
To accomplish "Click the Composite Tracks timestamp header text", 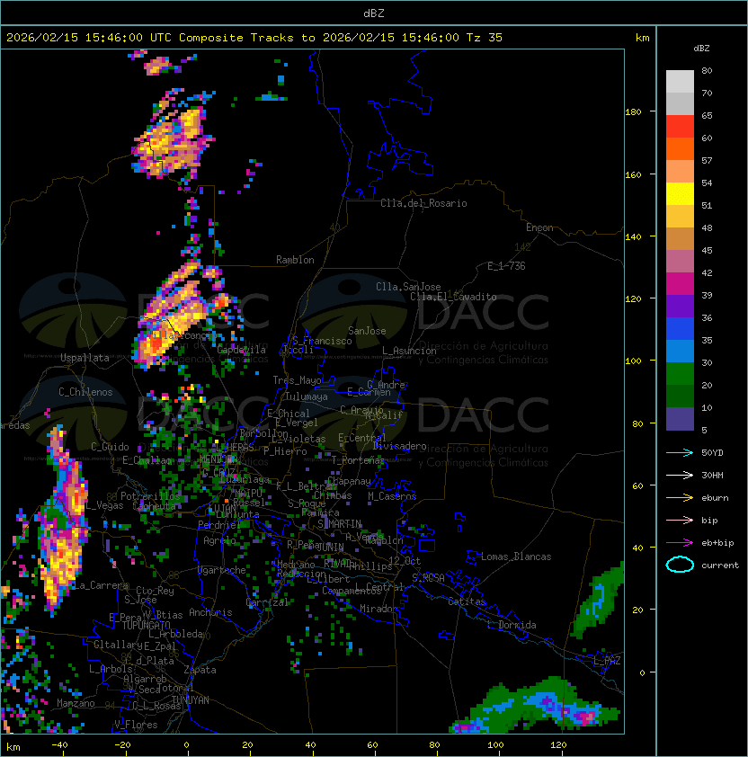I will 254,38.
